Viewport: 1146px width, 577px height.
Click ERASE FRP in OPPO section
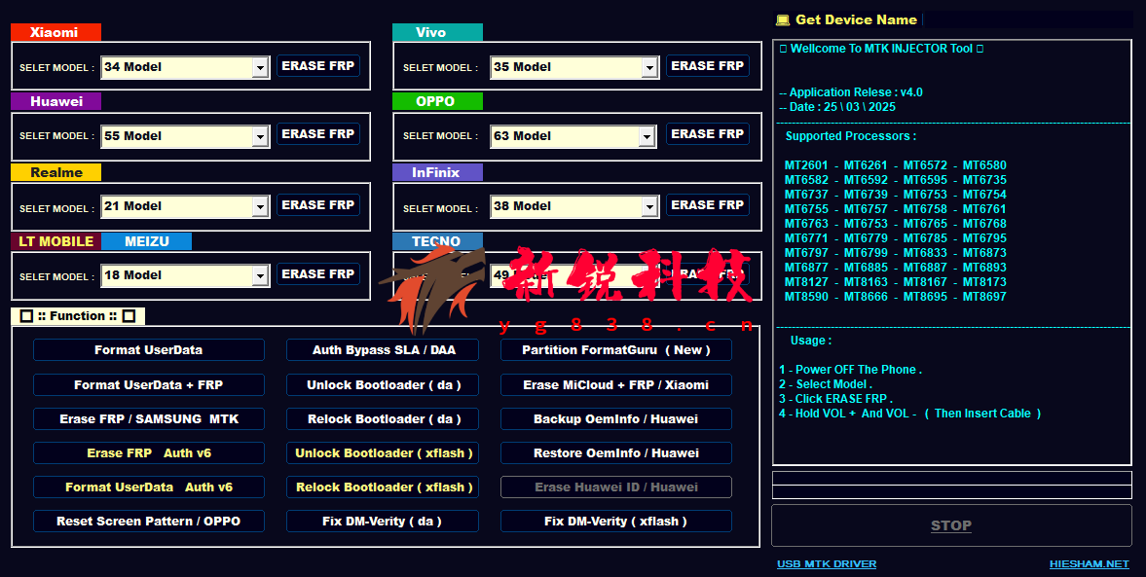point(708,134)
